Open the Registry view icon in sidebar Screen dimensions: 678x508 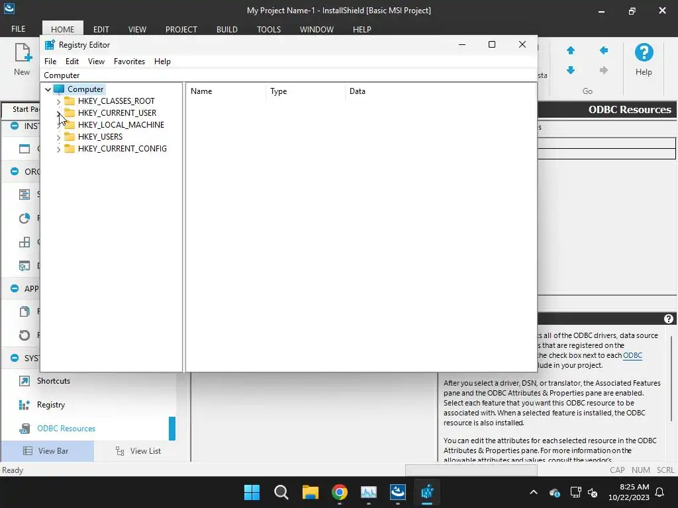[24, 405]
